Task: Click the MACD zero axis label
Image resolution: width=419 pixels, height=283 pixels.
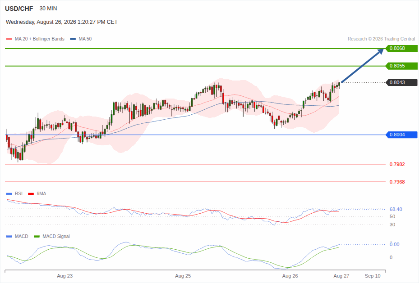Action: point(391,257)
